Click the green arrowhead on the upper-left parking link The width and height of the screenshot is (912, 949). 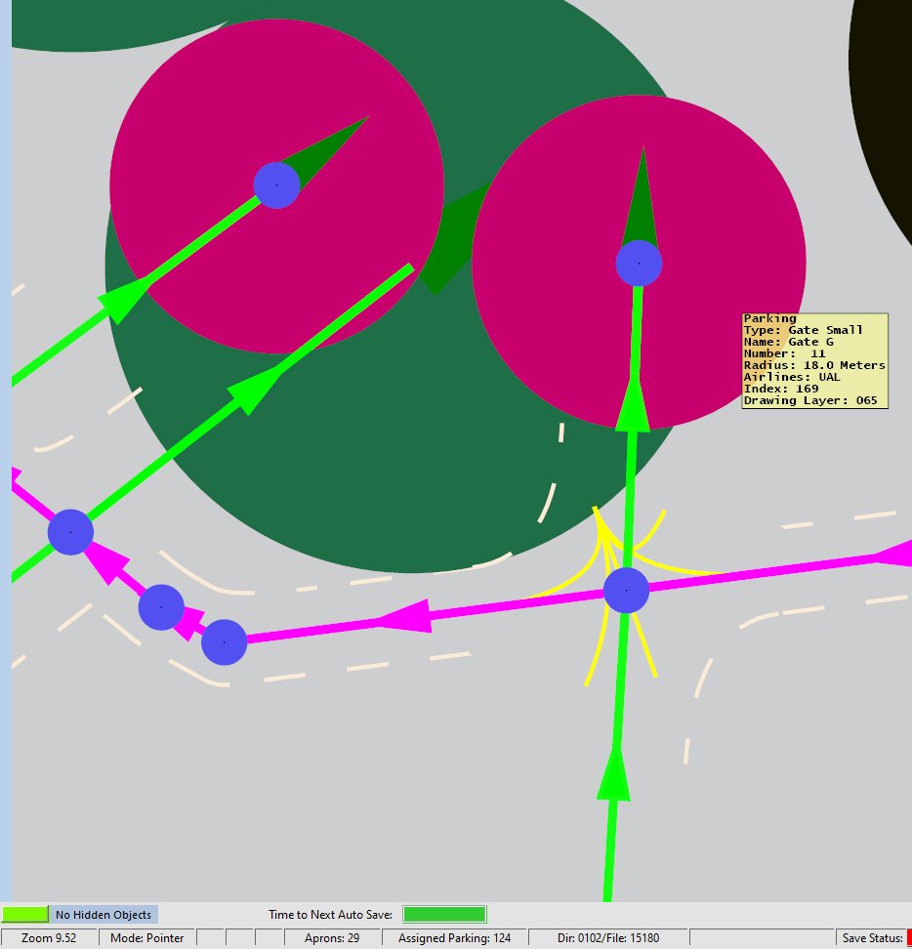coord(124,299)
